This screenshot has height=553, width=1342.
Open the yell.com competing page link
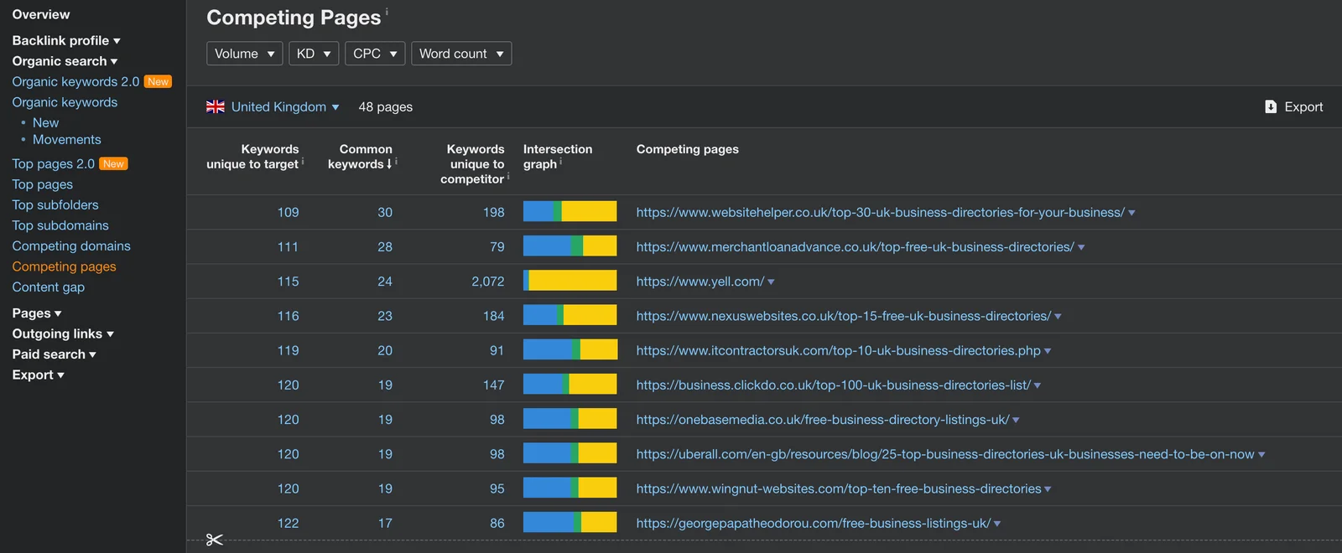point(700,282)
